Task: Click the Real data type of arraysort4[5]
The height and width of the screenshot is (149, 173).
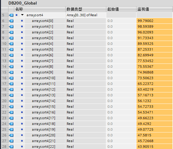Action: [x=86, y=49]
